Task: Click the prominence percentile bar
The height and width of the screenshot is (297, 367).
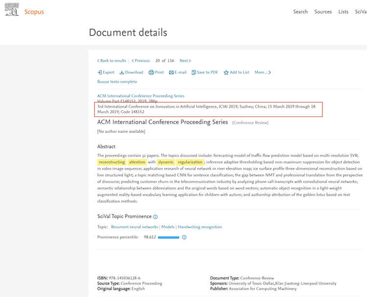Action: tap(168, 237)
